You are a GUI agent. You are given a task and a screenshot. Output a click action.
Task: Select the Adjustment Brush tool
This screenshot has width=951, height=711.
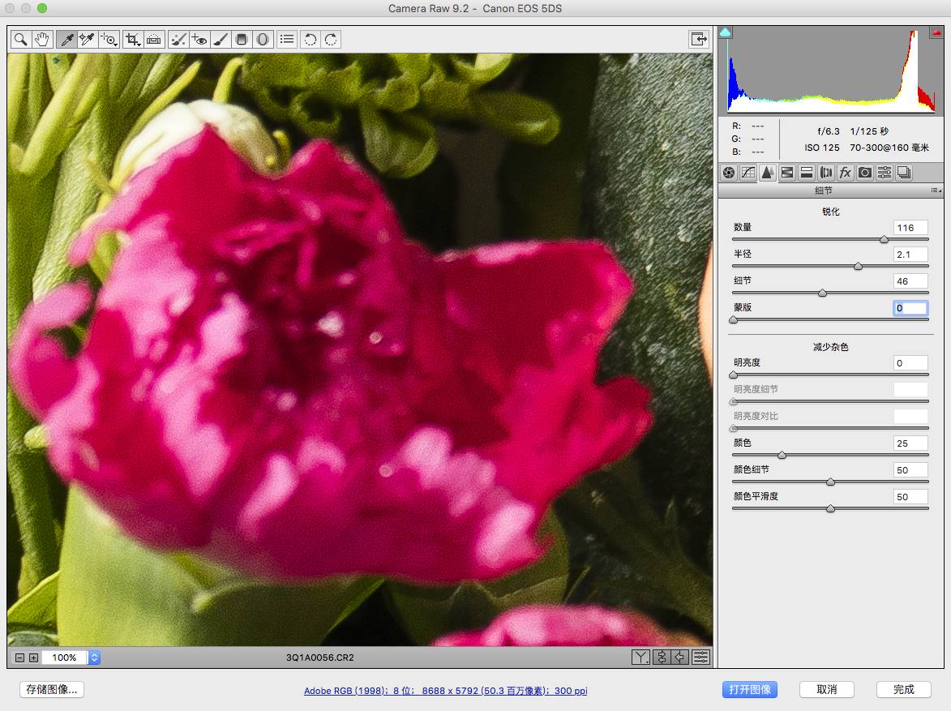[x=221, y=40]
